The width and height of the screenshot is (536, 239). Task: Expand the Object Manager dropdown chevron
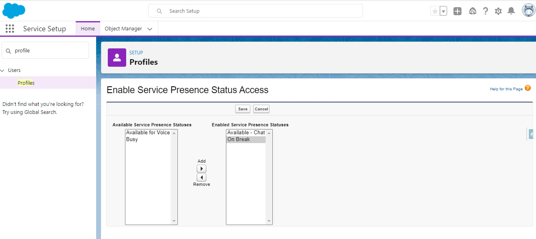pos(150,28)
